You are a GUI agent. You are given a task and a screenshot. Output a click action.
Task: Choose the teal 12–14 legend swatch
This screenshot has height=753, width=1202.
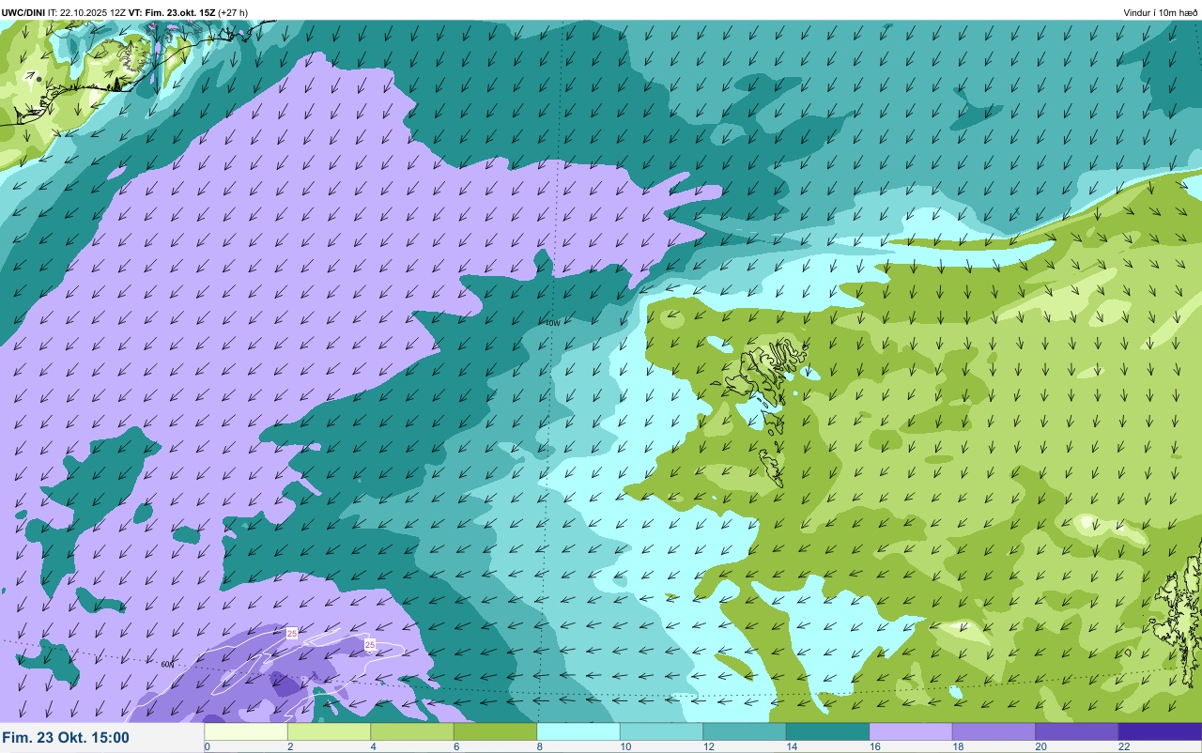click(x=745, y=731)
